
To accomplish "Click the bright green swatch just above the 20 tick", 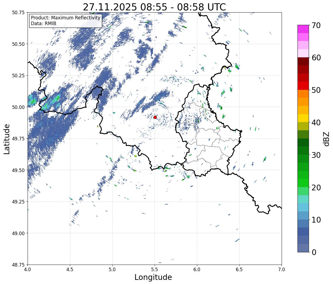I will pos(303,183).
